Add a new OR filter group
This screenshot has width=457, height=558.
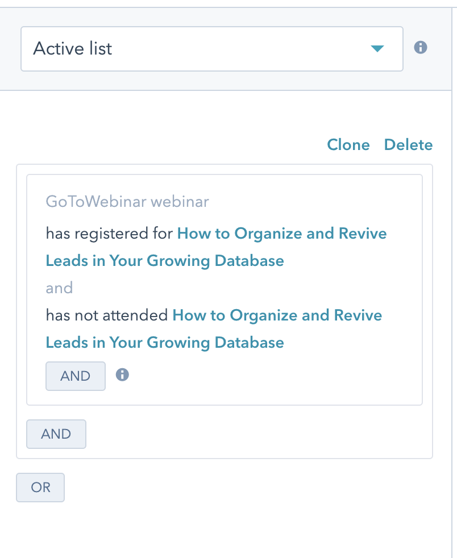tap(40, 487)
